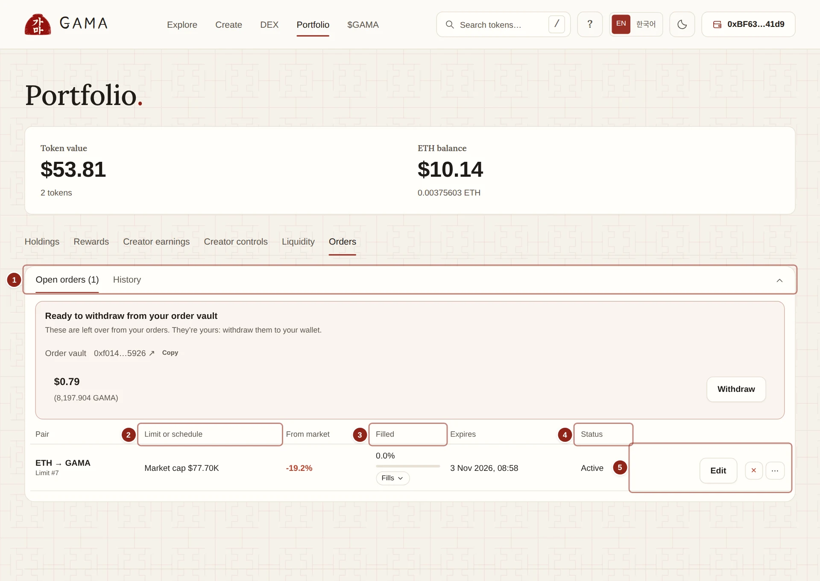Open the $GAMA nav item
The height and width of the screenshot is (581, 820).
click(x=363, y=25)
